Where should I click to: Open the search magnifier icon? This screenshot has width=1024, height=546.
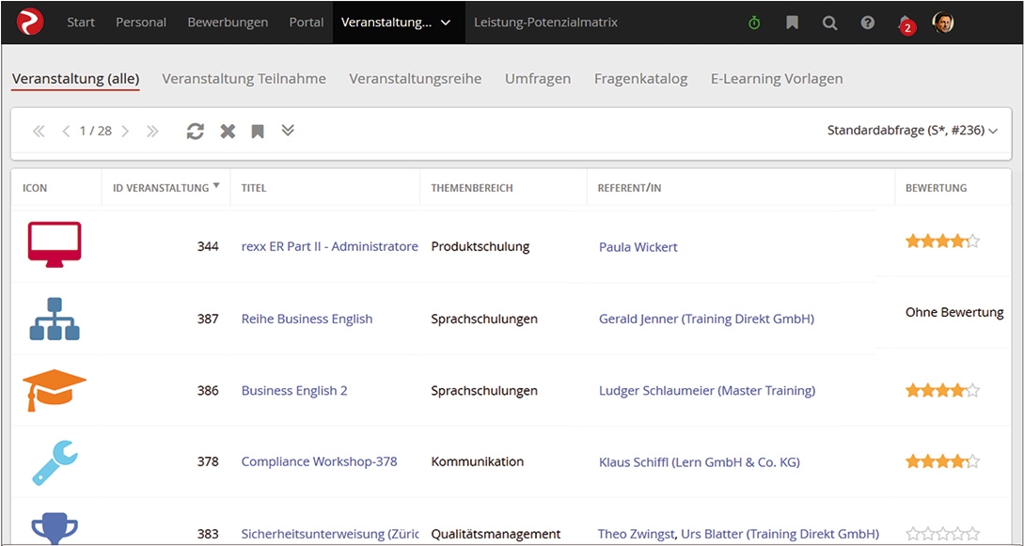[829, 23]
